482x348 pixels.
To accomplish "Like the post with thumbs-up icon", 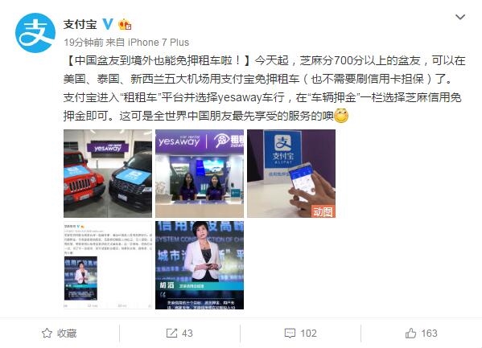I will pyautogui.click(x=410, y=333).
